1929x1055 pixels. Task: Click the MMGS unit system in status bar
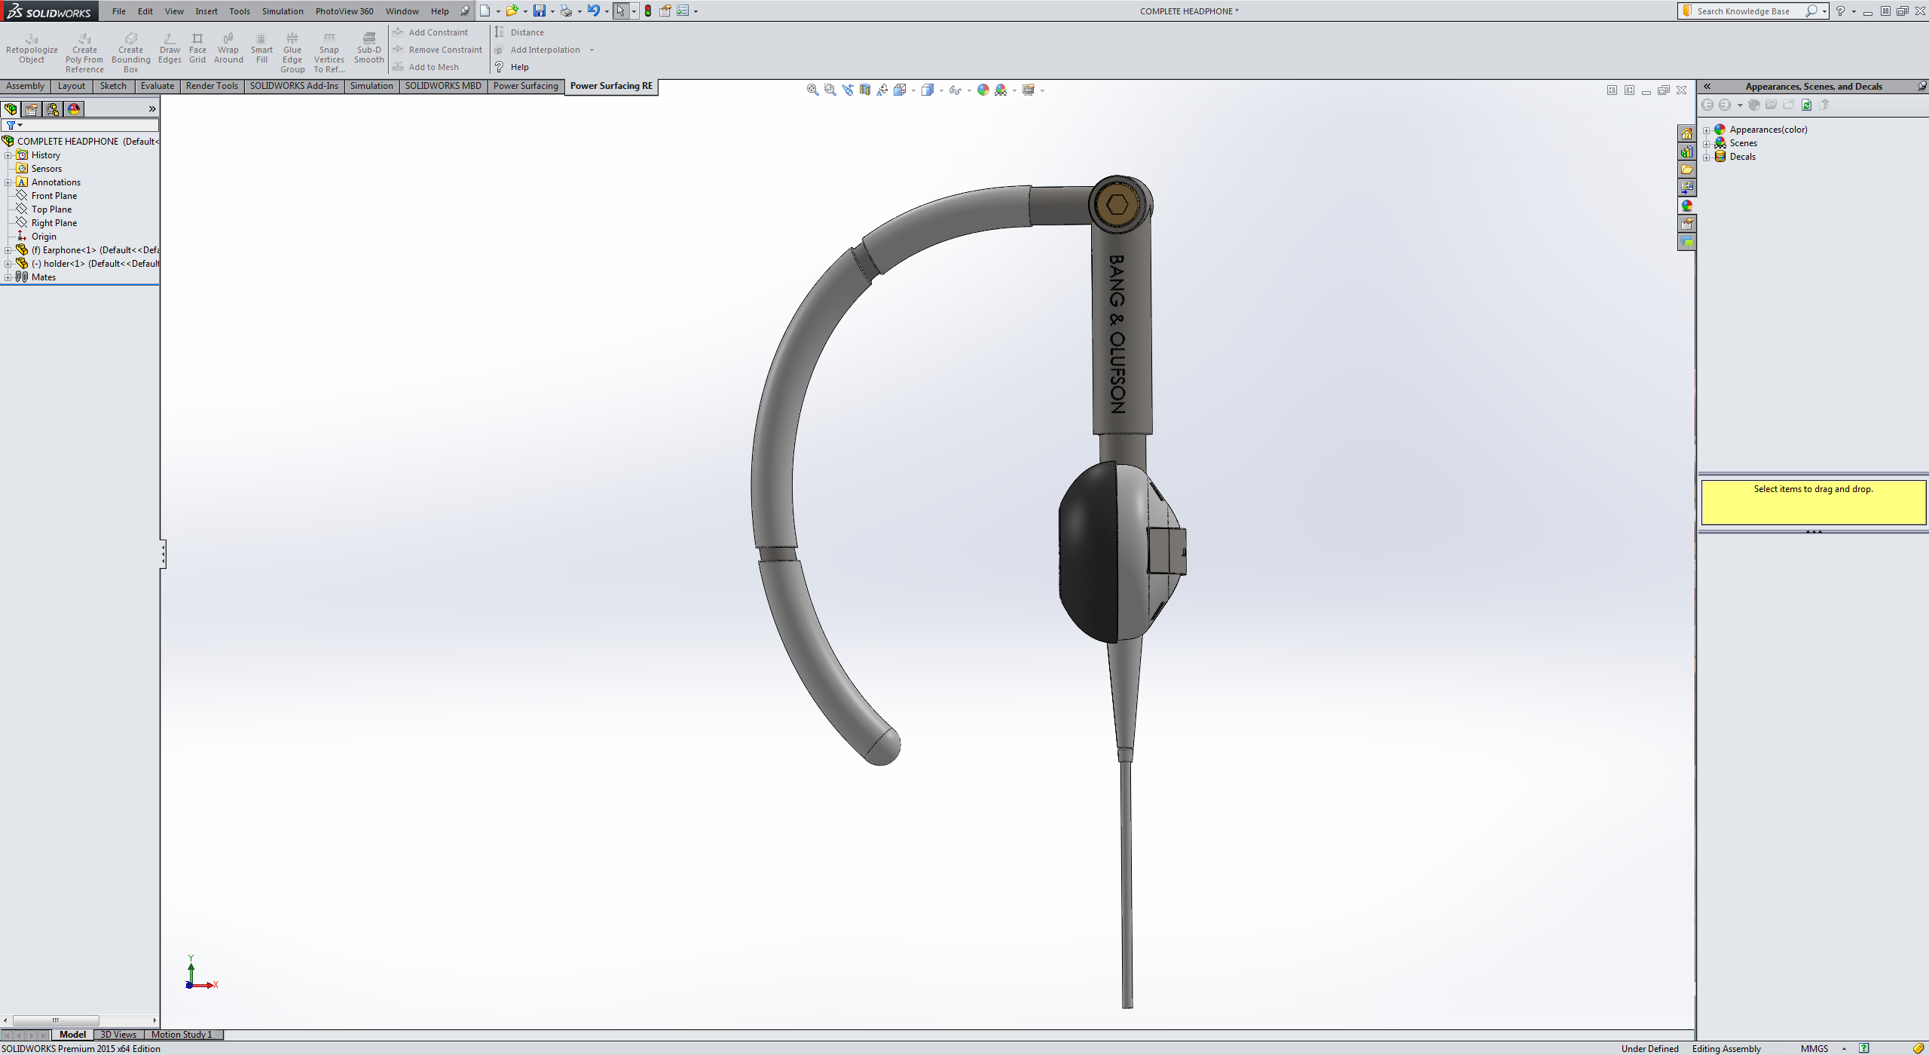pos(1814,1048)
